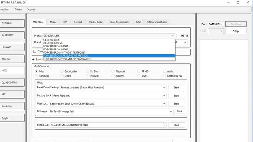Open the Brand row dropdown arrow

point(185,42)
